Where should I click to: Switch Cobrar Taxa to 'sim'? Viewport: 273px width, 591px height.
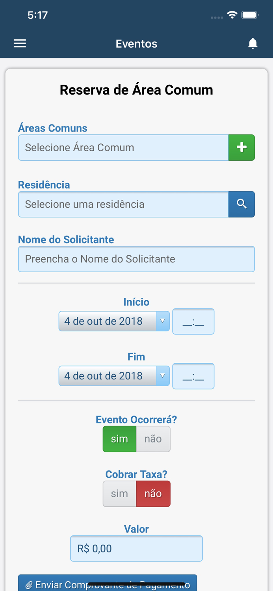pos(119,494)
